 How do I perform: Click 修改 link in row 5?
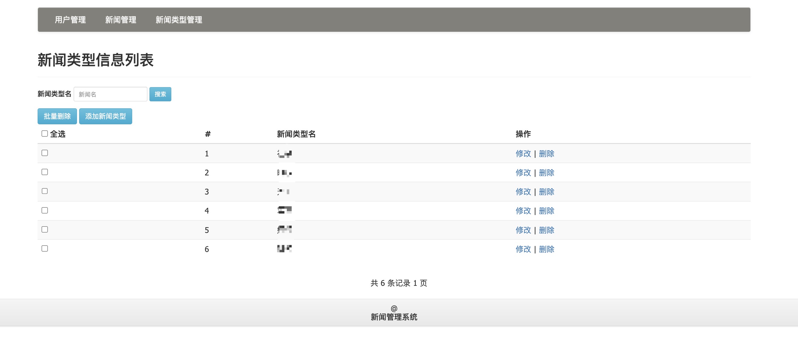[523, 230]
